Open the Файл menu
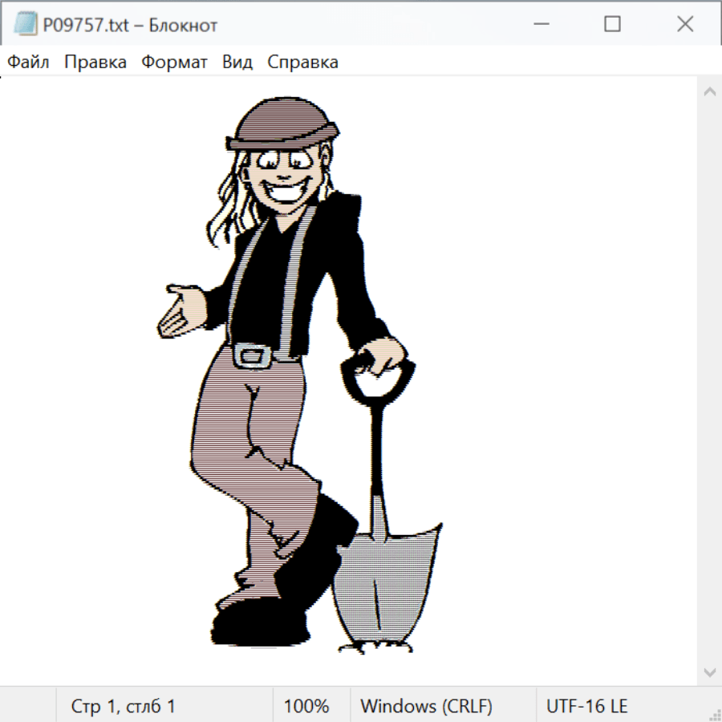Screen dimensions: 722x722 click(x=28, y=62)
